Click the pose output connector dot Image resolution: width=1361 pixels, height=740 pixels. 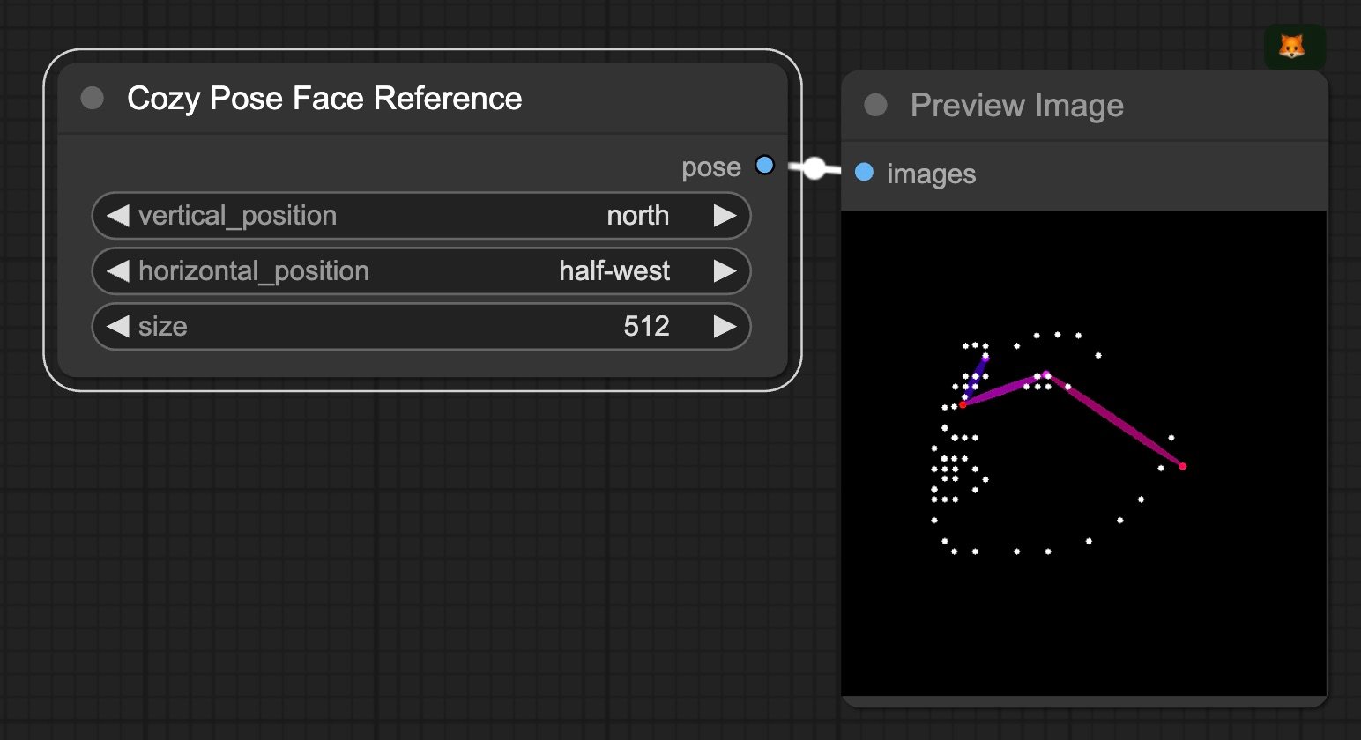tap(764, 165)
